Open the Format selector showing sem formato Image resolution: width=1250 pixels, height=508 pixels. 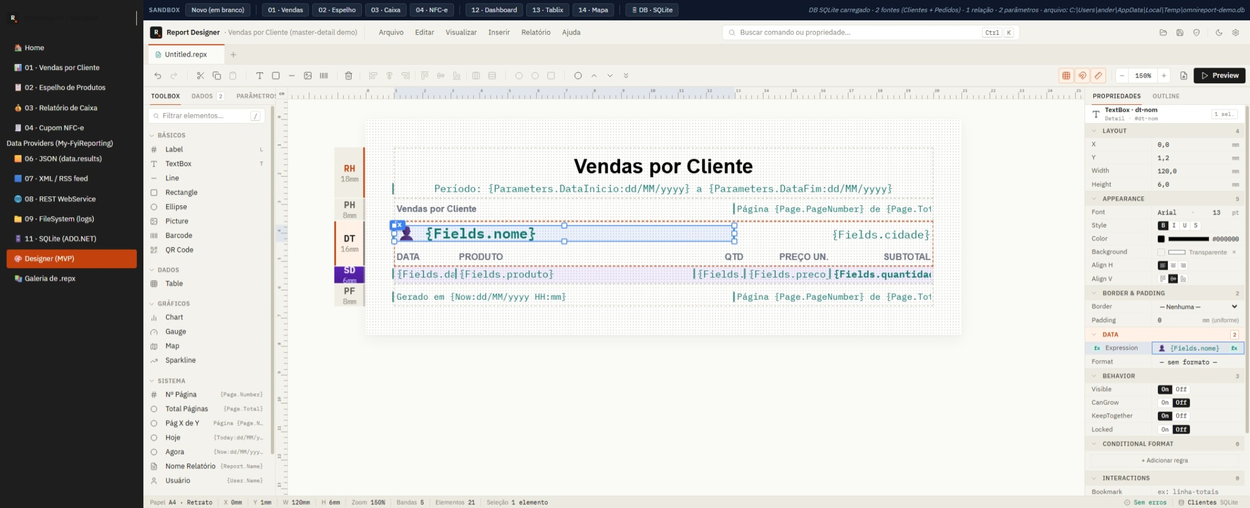click(x=1198, y=362)
